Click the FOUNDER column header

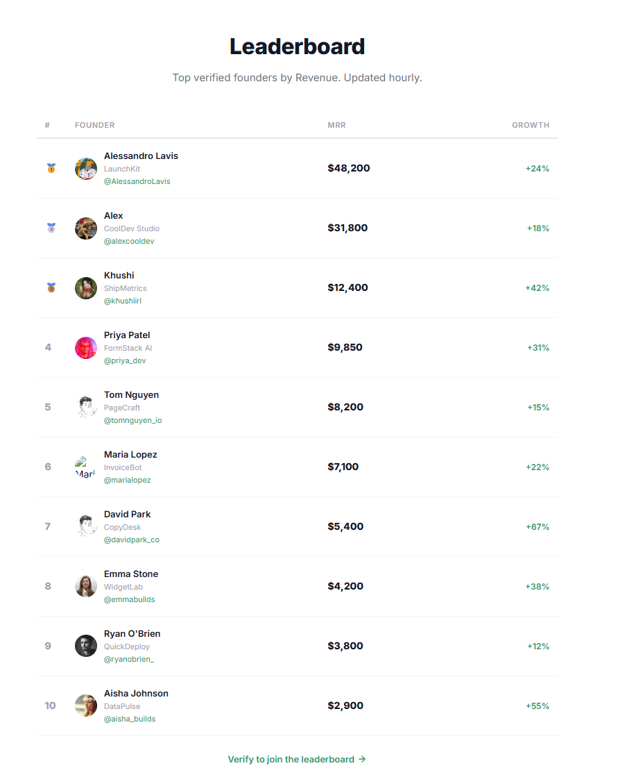pyautogui.click(x=94, y=125)
